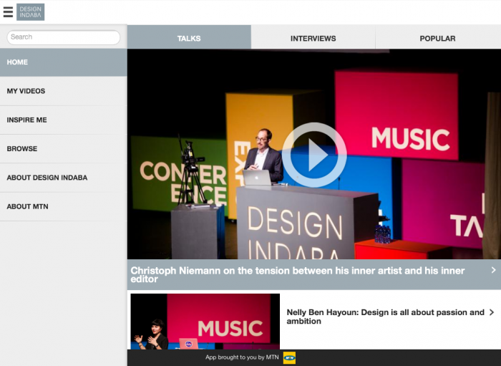
Task: Switch to the Interviews tab
Action: [x=313, y=37]
